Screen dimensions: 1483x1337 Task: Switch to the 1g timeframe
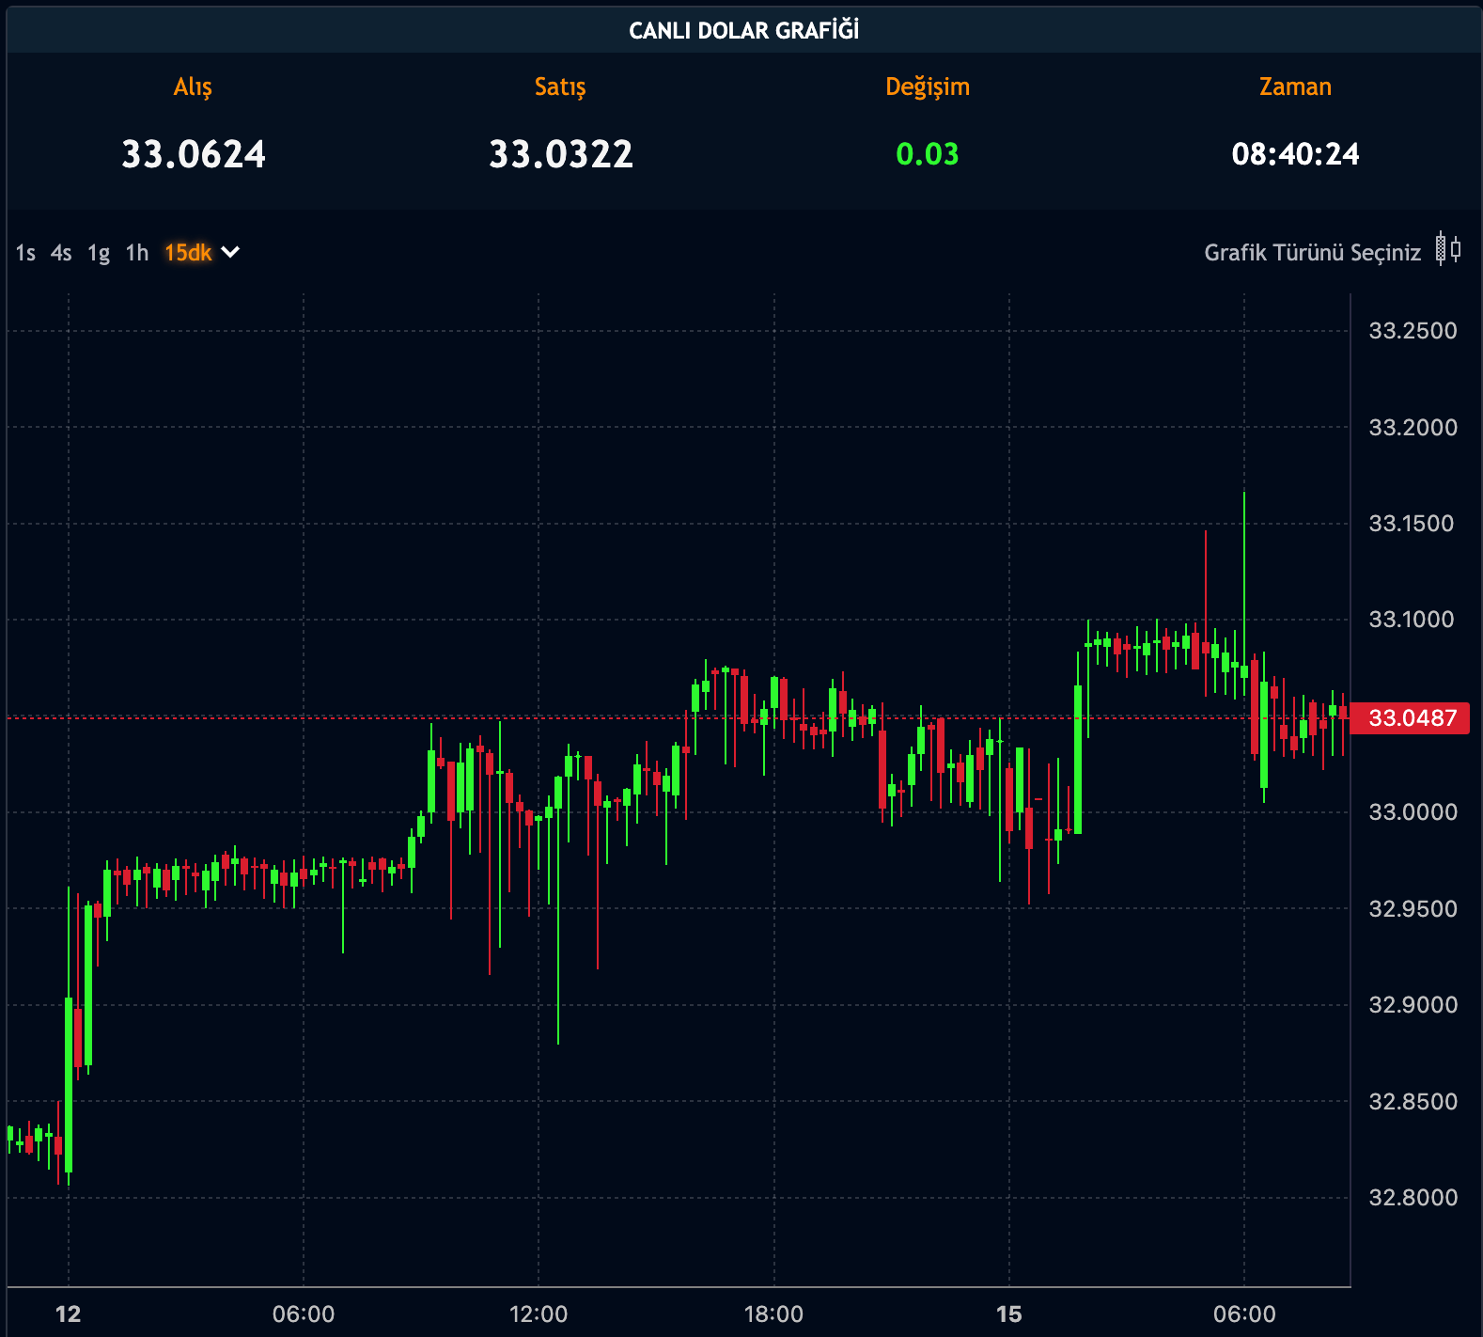click(x=99, y=253)
